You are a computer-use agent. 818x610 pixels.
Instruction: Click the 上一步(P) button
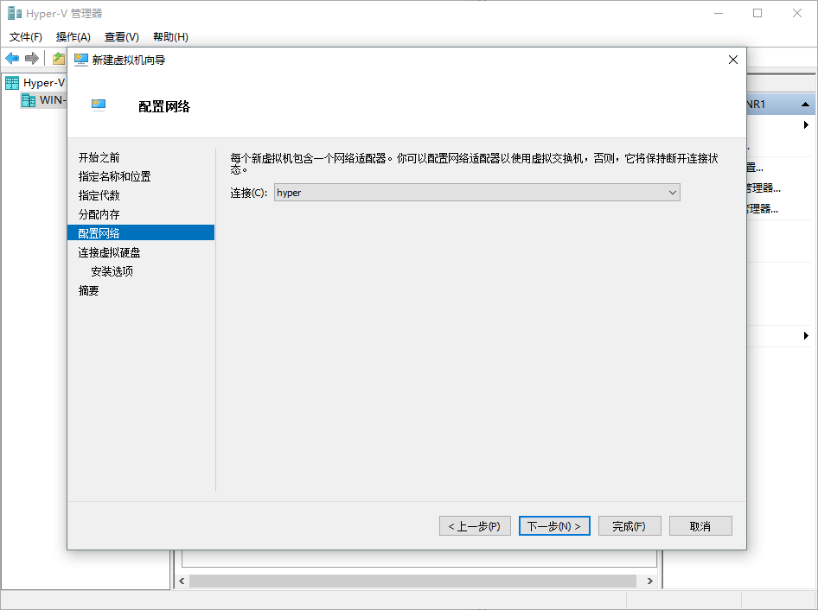tap(475, 526)
